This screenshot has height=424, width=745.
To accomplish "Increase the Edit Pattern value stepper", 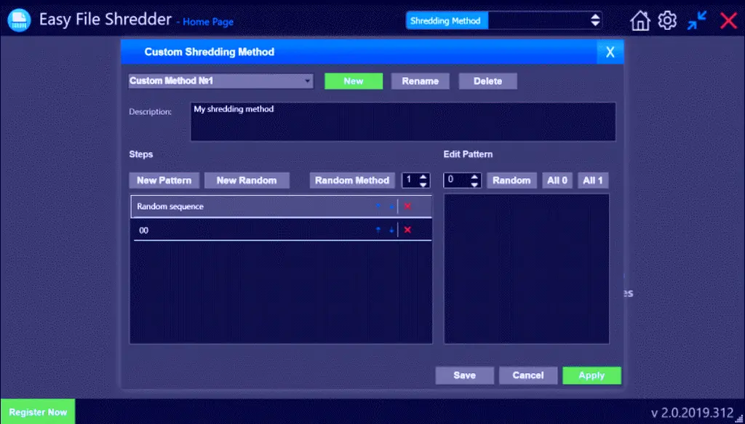I will pyautogui.click(x=474, y=177).
